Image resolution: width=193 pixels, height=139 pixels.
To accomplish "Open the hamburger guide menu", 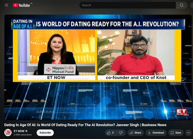I will click(x=6, y=5).
